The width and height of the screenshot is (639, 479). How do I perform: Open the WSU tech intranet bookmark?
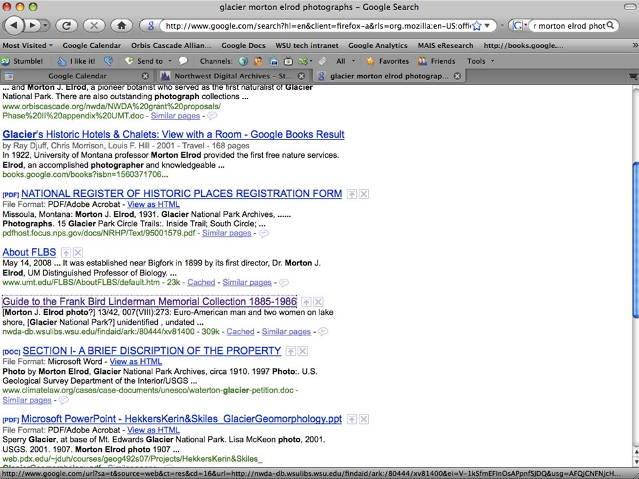[307, 46]
